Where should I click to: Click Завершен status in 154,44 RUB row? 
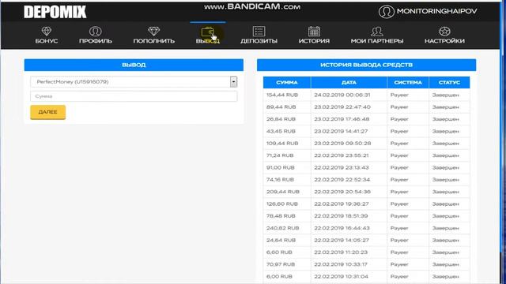[x=446, y=95]
